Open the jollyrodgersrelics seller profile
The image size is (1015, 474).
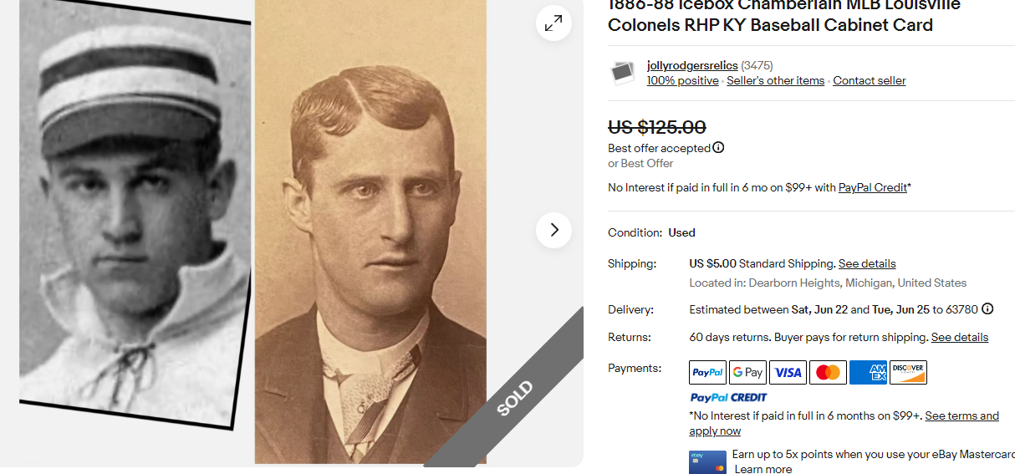coord(692,65)
